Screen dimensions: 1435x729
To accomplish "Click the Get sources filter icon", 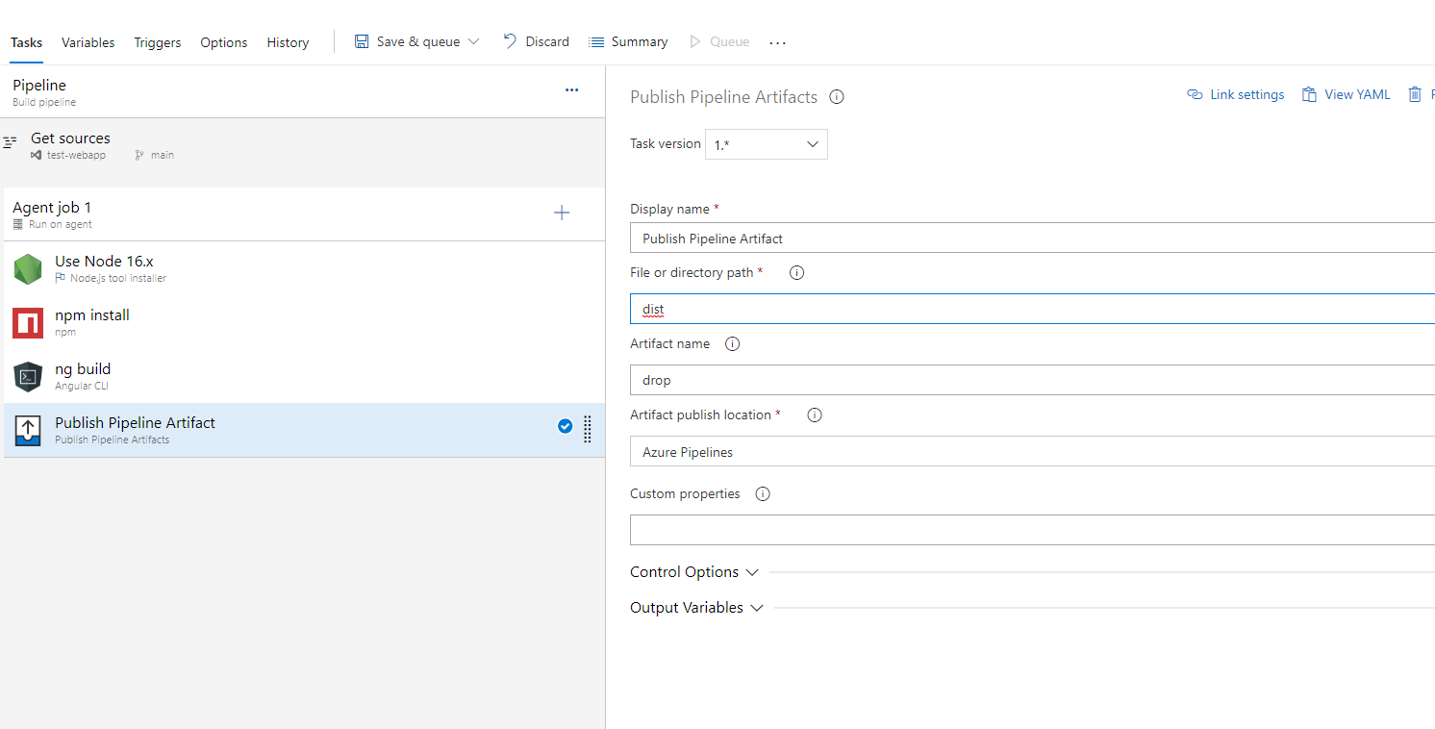I will (11, 142).
